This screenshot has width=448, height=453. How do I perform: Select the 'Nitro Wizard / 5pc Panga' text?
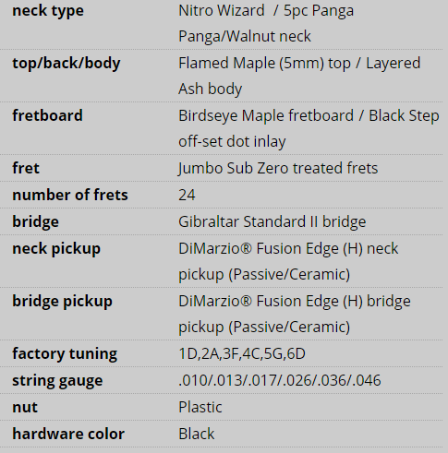[266, 11]
